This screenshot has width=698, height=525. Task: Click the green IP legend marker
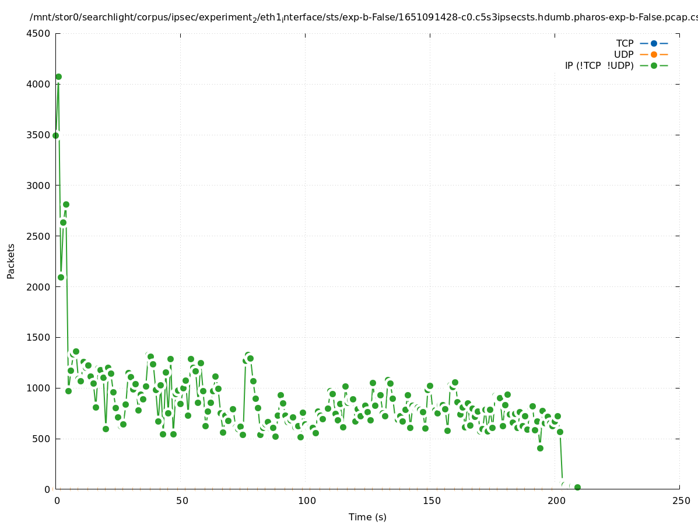click(654, 66)
